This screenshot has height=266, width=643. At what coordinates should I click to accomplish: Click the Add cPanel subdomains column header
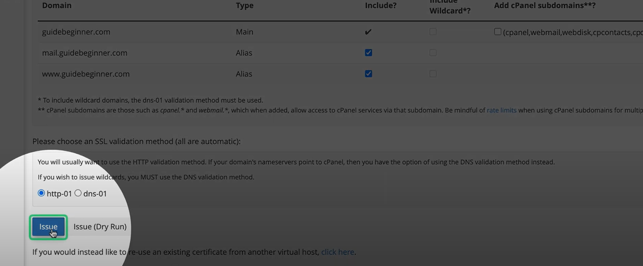[x=545, y=6]
